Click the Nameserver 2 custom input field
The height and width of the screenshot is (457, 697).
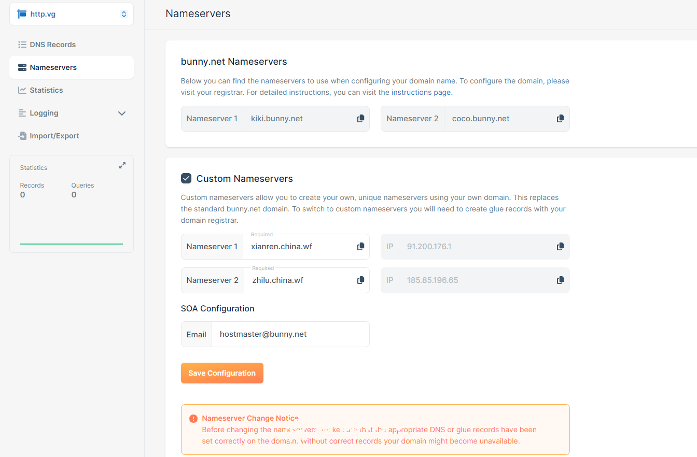(x=298, y=280)
